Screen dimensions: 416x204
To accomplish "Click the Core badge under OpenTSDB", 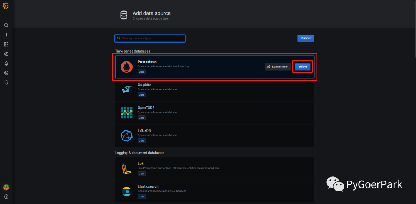I will point(142,118).
